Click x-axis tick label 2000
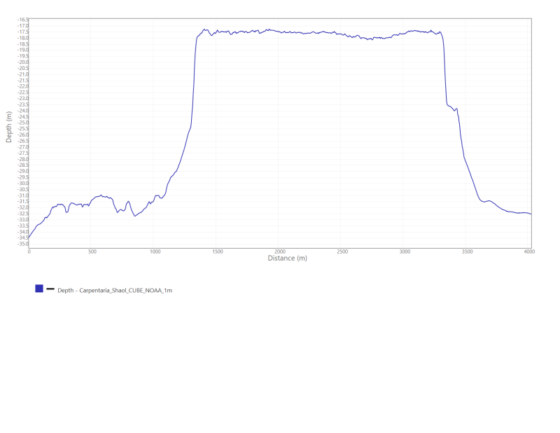 pos(280,252)
